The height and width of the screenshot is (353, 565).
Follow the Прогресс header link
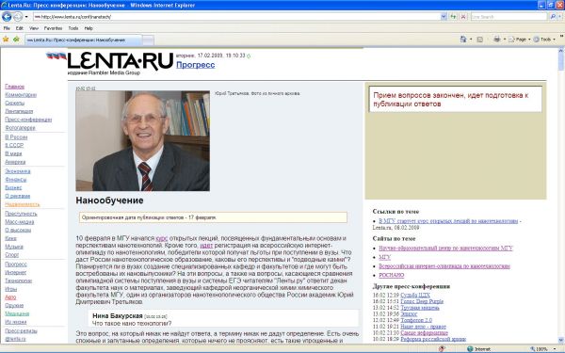coord(195,65)
